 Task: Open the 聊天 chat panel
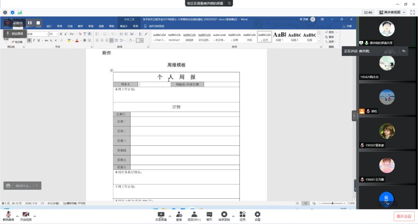pos(209,215)
